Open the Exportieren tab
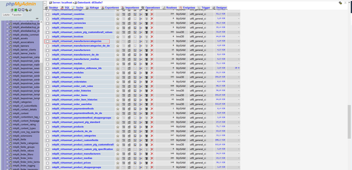 click(x=110, y=8)
